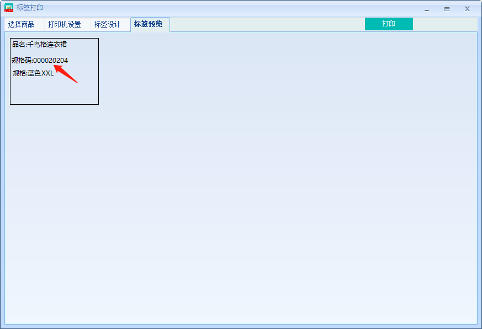This screenshot has height=329, width=482.
Task: Click the text 规格:蓝色XXL
Action: click(x=33, y=73)
